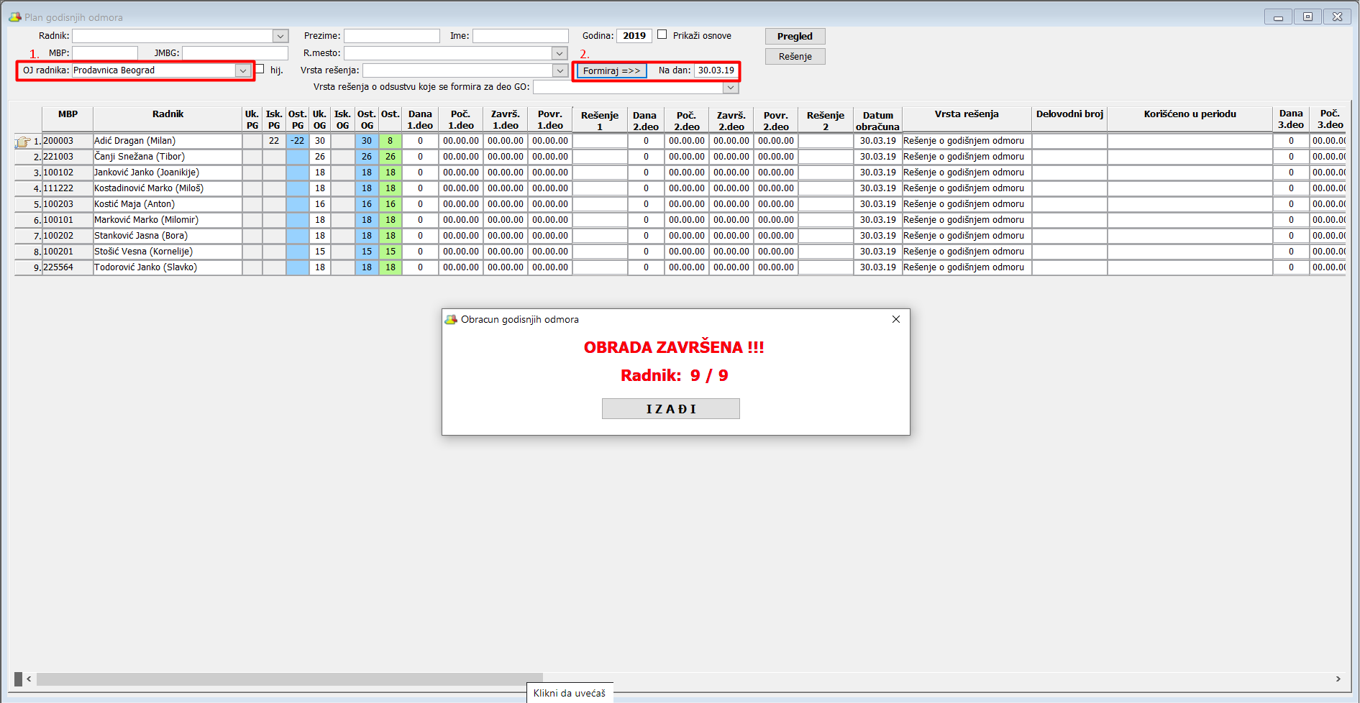Minimize the Plan godisnjih odmora window
Image resolution: width=1360 pixels, height=703 pixels.
click(x=1278, y=17)
